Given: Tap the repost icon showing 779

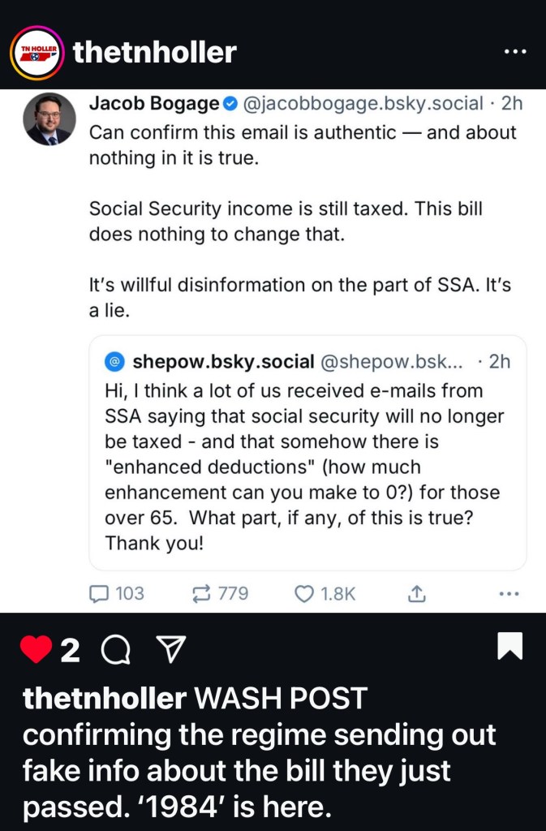Looking at the screenshot, I should tap(200, 594).
